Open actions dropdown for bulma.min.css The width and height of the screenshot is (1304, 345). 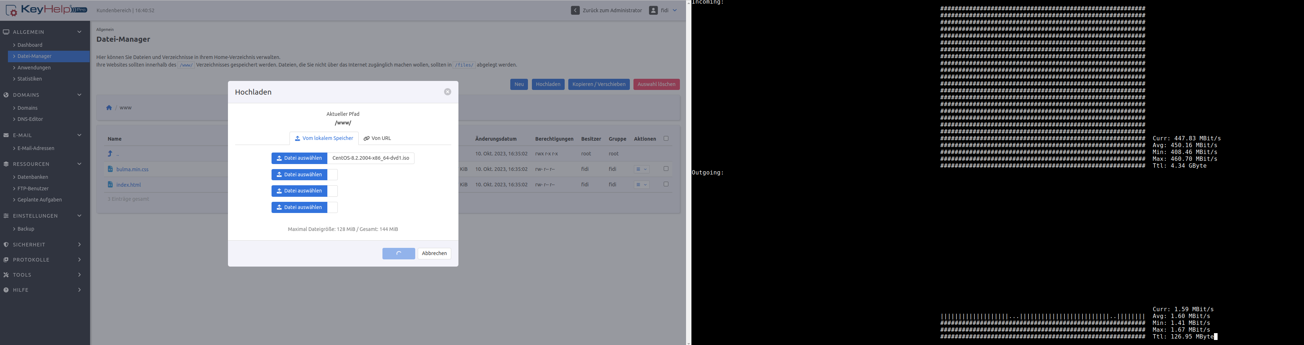coord(641,169)
